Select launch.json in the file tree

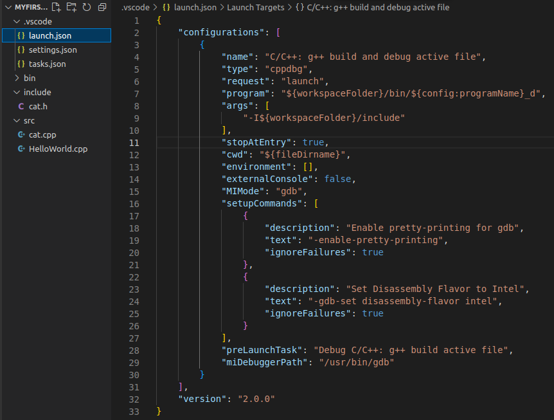(50, 35)
